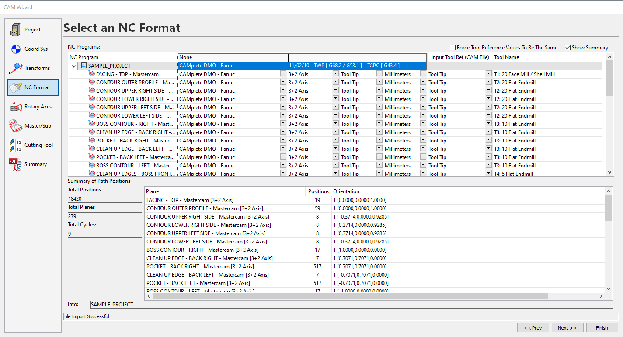Select summary row "CONTOUR OUTER PROFILE - Mastercam [3+2 Axis]"
The height and width of the screenshot is (337, 623).
pyautogui.click(x=375, y=208)
